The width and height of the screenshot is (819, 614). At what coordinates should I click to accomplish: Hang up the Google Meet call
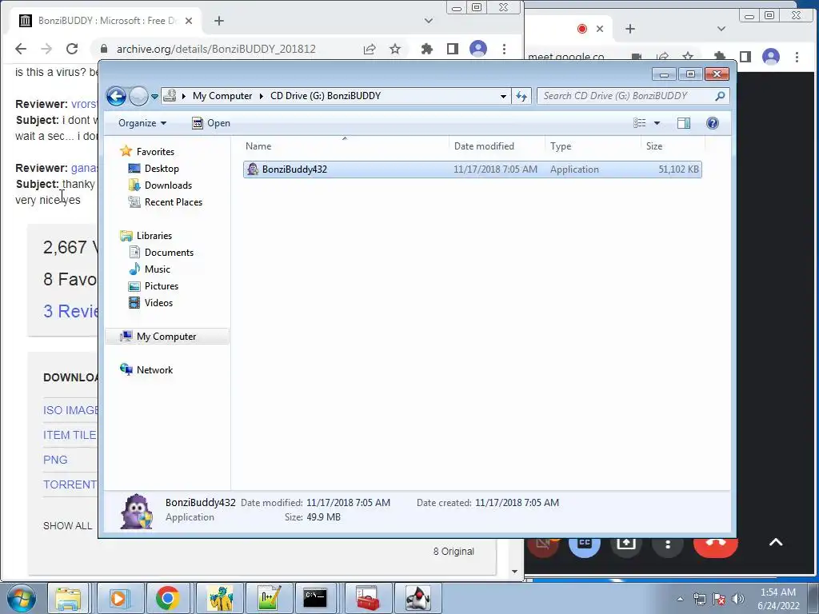[x=715, y=545]
